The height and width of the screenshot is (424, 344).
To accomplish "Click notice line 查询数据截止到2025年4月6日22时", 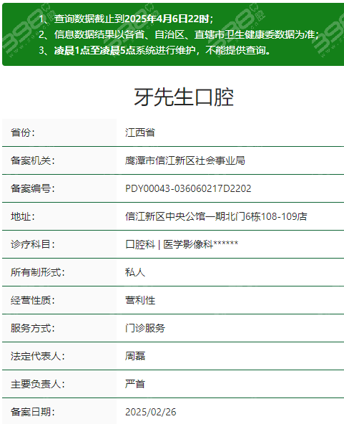I will point(134,19).
